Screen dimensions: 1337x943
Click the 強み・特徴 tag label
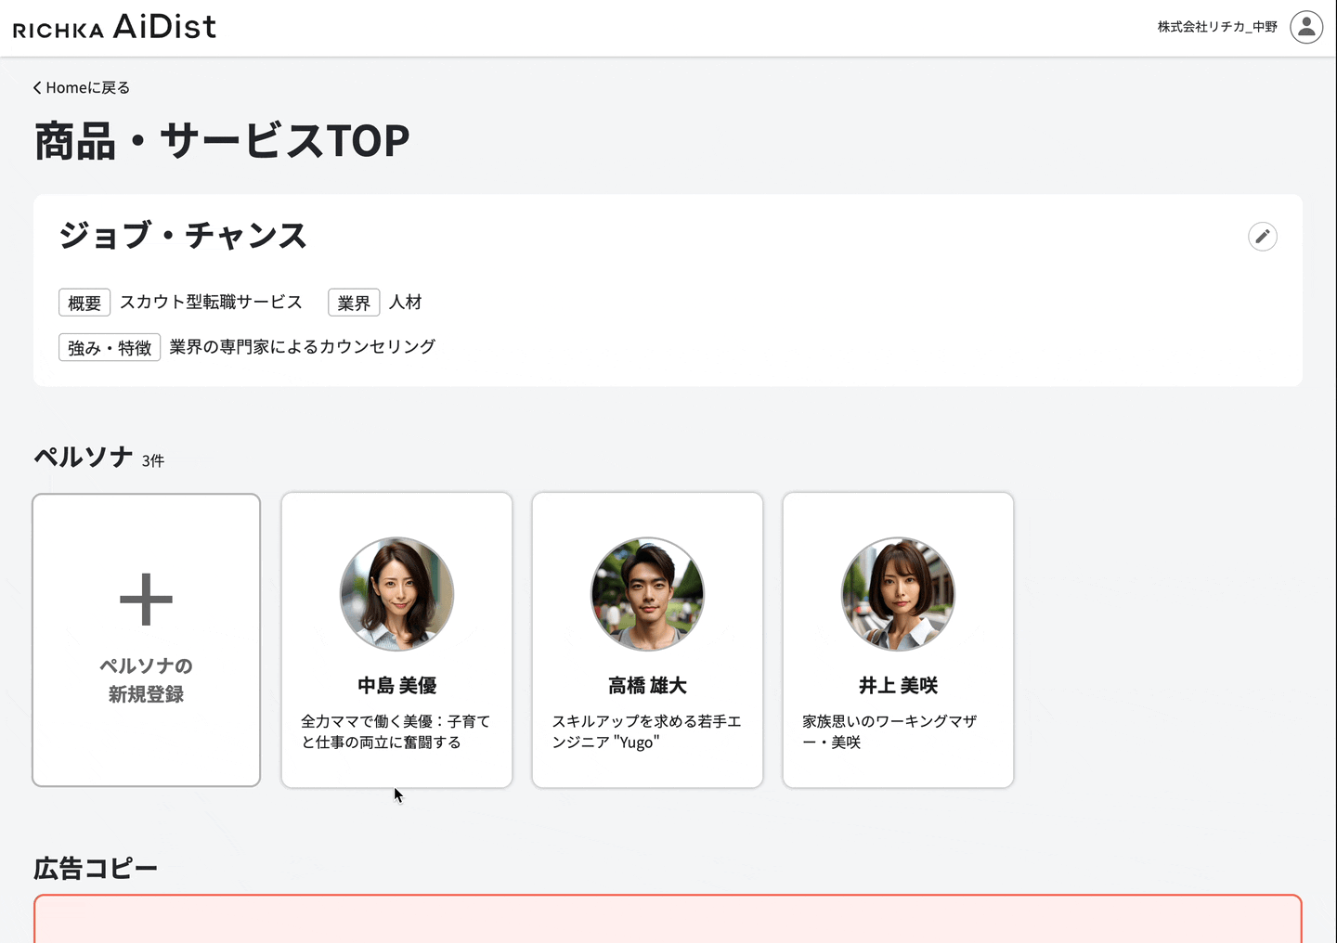(x=110, y=347)
